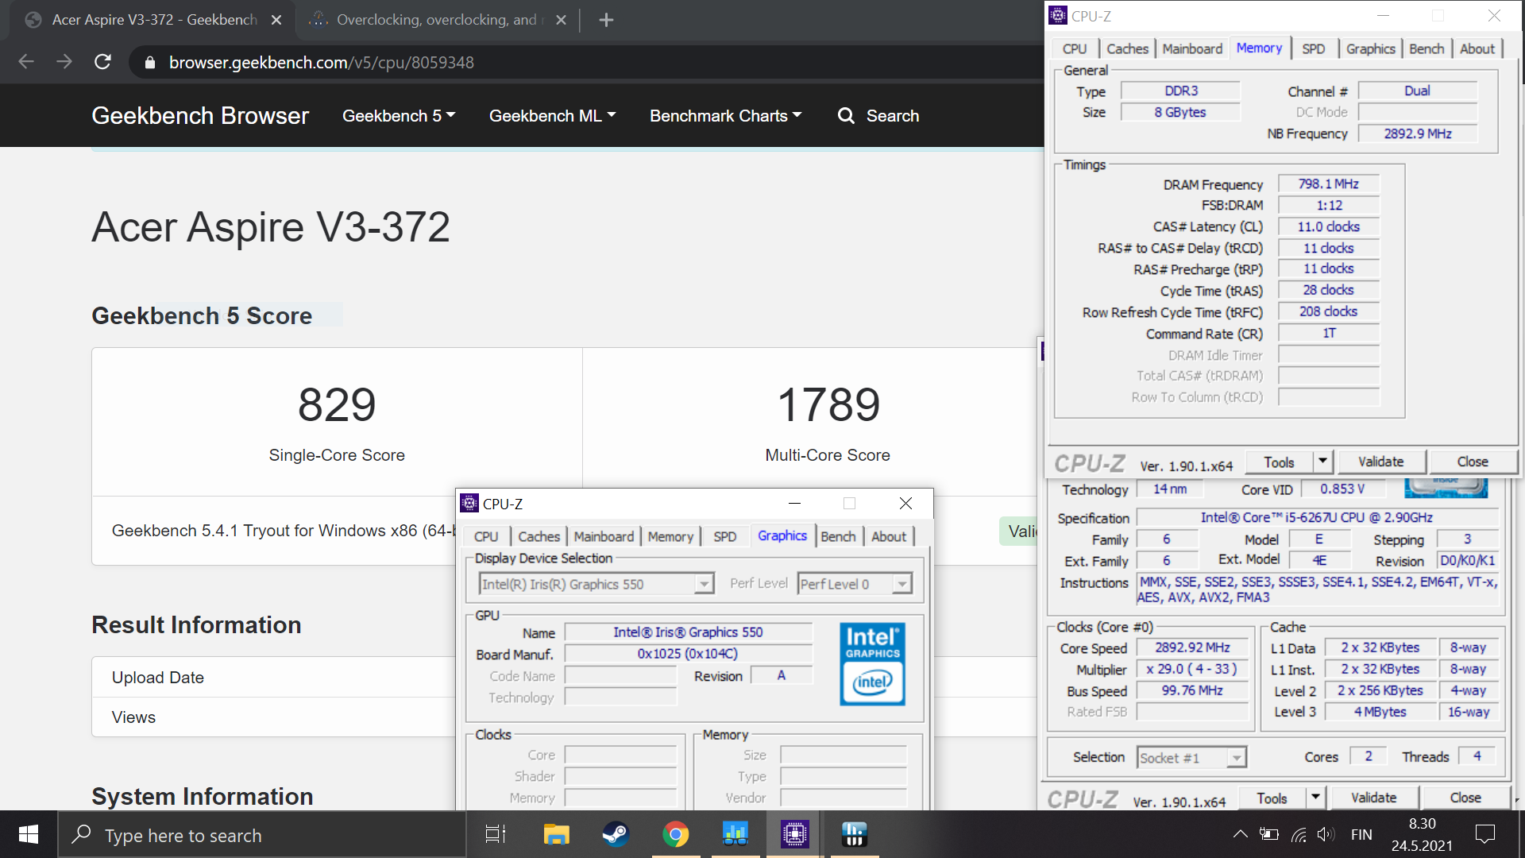Click the site lock icon in address bar
Screen dimensions: 1525x858
point(149,63)
